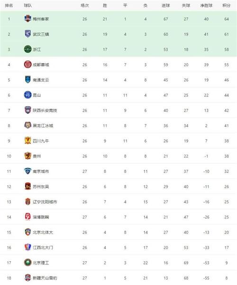237x285 pixels.
Task: Click the 北京理工 green round badge
Action: 28,263
